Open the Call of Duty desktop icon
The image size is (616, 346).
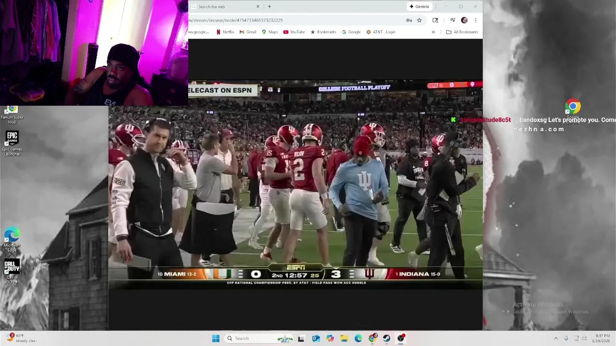tap(12, 272)
